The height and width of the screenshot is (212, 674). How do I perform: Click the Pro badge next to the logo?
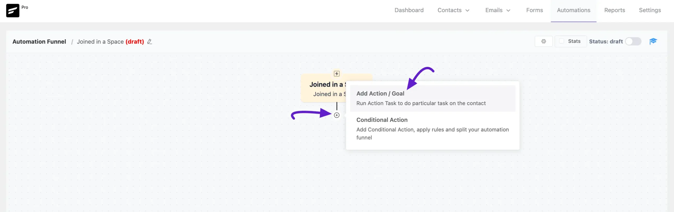[x=25, y=7]
